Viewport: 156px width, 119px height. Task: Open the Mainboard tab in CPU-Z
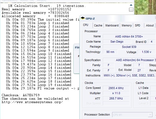click(x=112, y=25)
